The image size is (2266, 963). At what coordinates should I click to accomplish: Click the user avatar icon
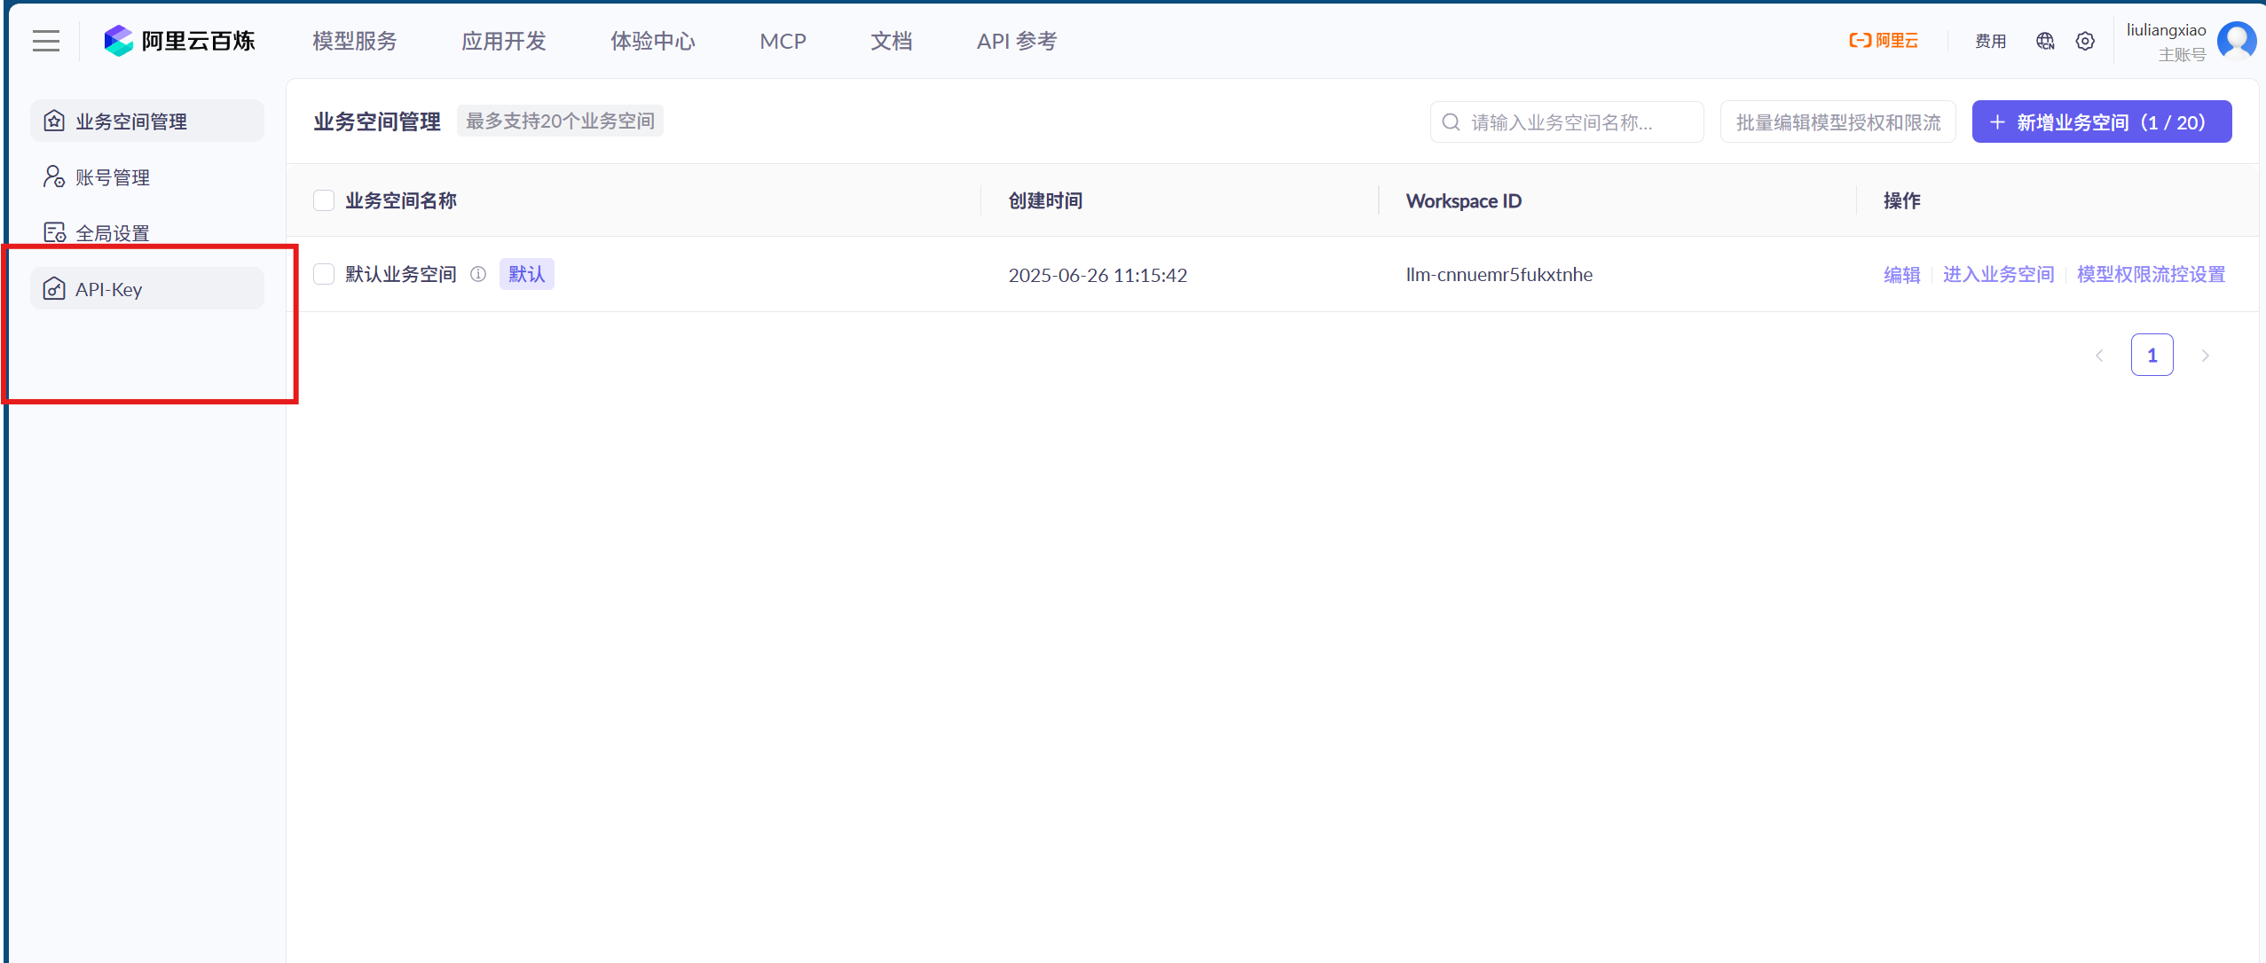(x=2237, y=41)
